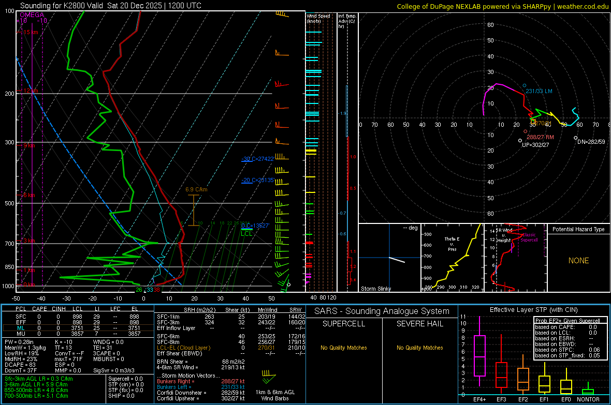Click the 3-6km AGL LR = 5.9 C/km line
Viewport: 611px width, 405px height.
point(36,384)
